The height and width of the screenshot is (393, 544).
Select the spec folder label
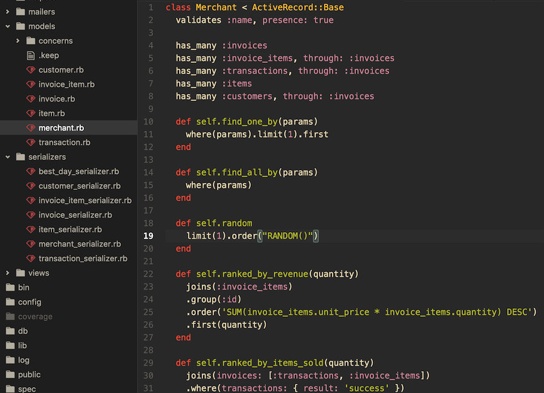pos(27,389)
